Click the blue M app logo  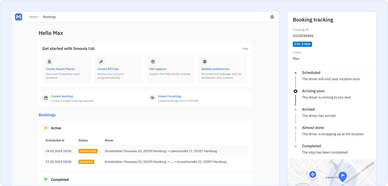pyautogui.click(x=18, y=17)
